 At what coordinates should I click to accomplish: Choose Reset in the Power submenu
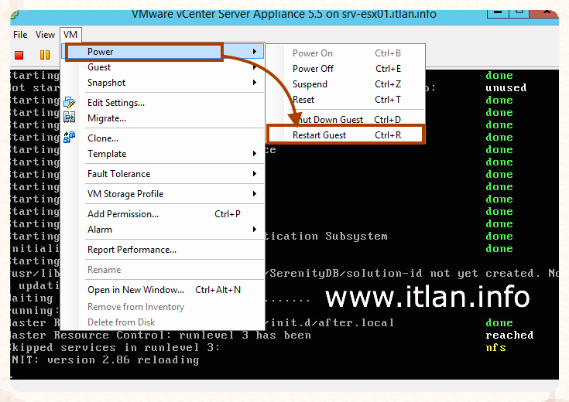coord(303,100)
